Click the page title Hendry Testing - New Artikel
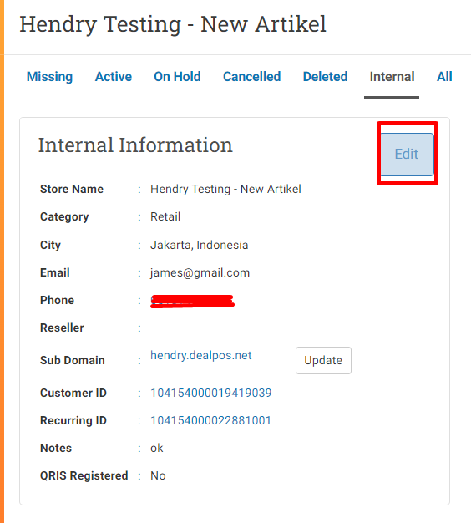This screenshot has width=471, height=523. 173,25
